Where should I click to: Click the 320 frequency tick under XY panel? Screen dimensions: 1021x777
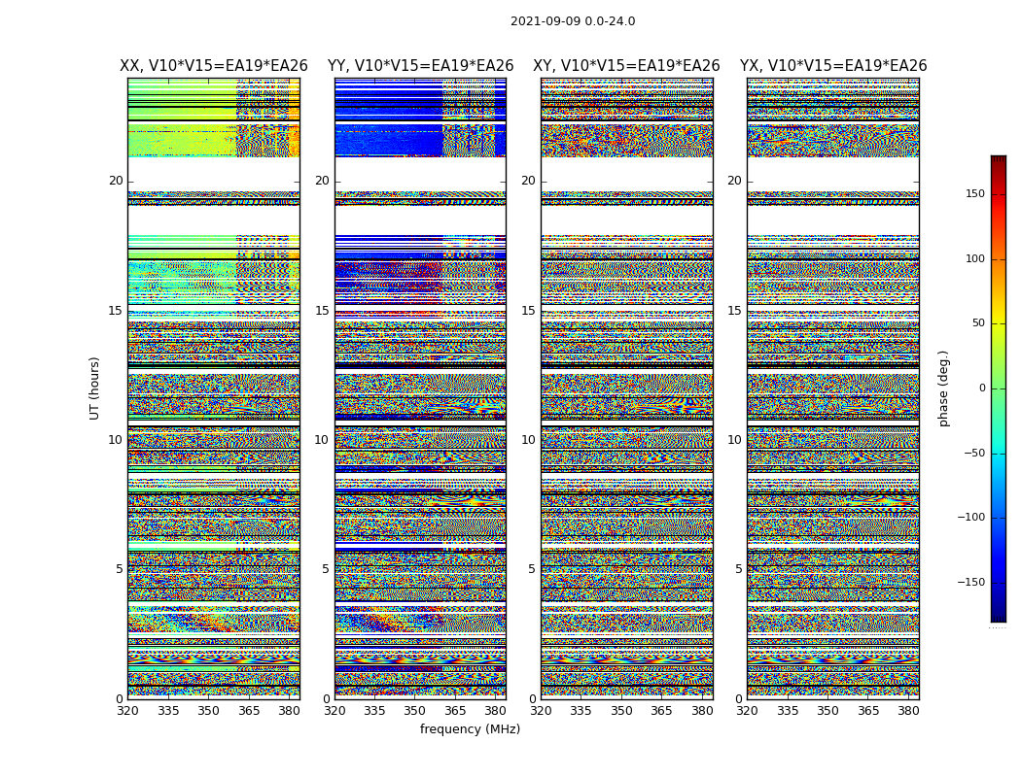(541, 711)
